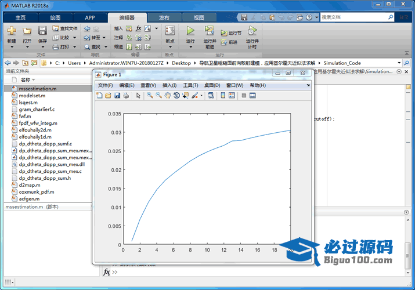Switch to the Publish ribbon tab
The height and width of the screenshot is (290, 415).
164,18
